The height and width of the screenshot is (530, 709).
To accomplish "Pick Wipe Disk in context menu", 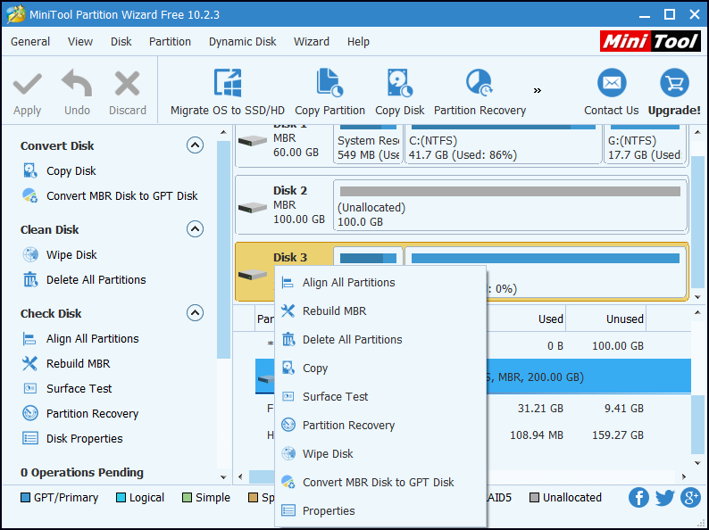I will click(380, 453).
